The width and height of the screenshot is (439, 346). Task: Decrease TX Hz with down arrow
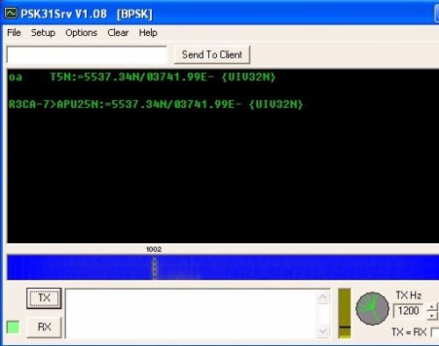click(x=432, y=315)
